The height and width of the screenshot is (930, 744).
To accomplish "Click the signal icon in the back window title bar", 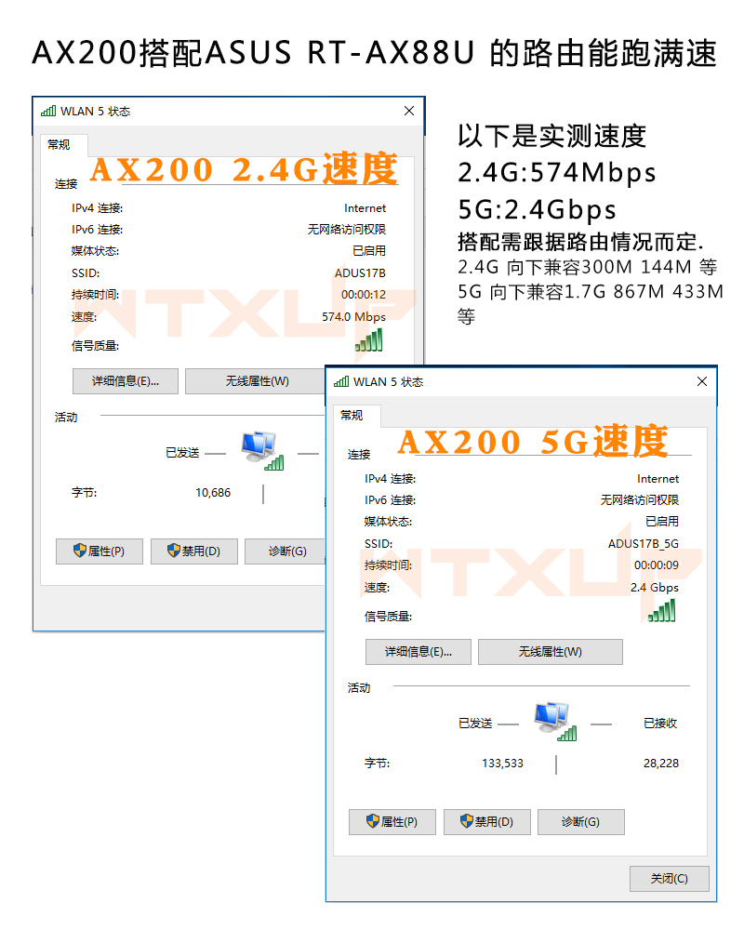I will coord(48,111).
